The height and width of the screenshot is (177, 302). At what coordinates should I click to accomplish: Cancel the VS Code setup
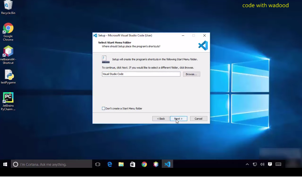point(199,118)
